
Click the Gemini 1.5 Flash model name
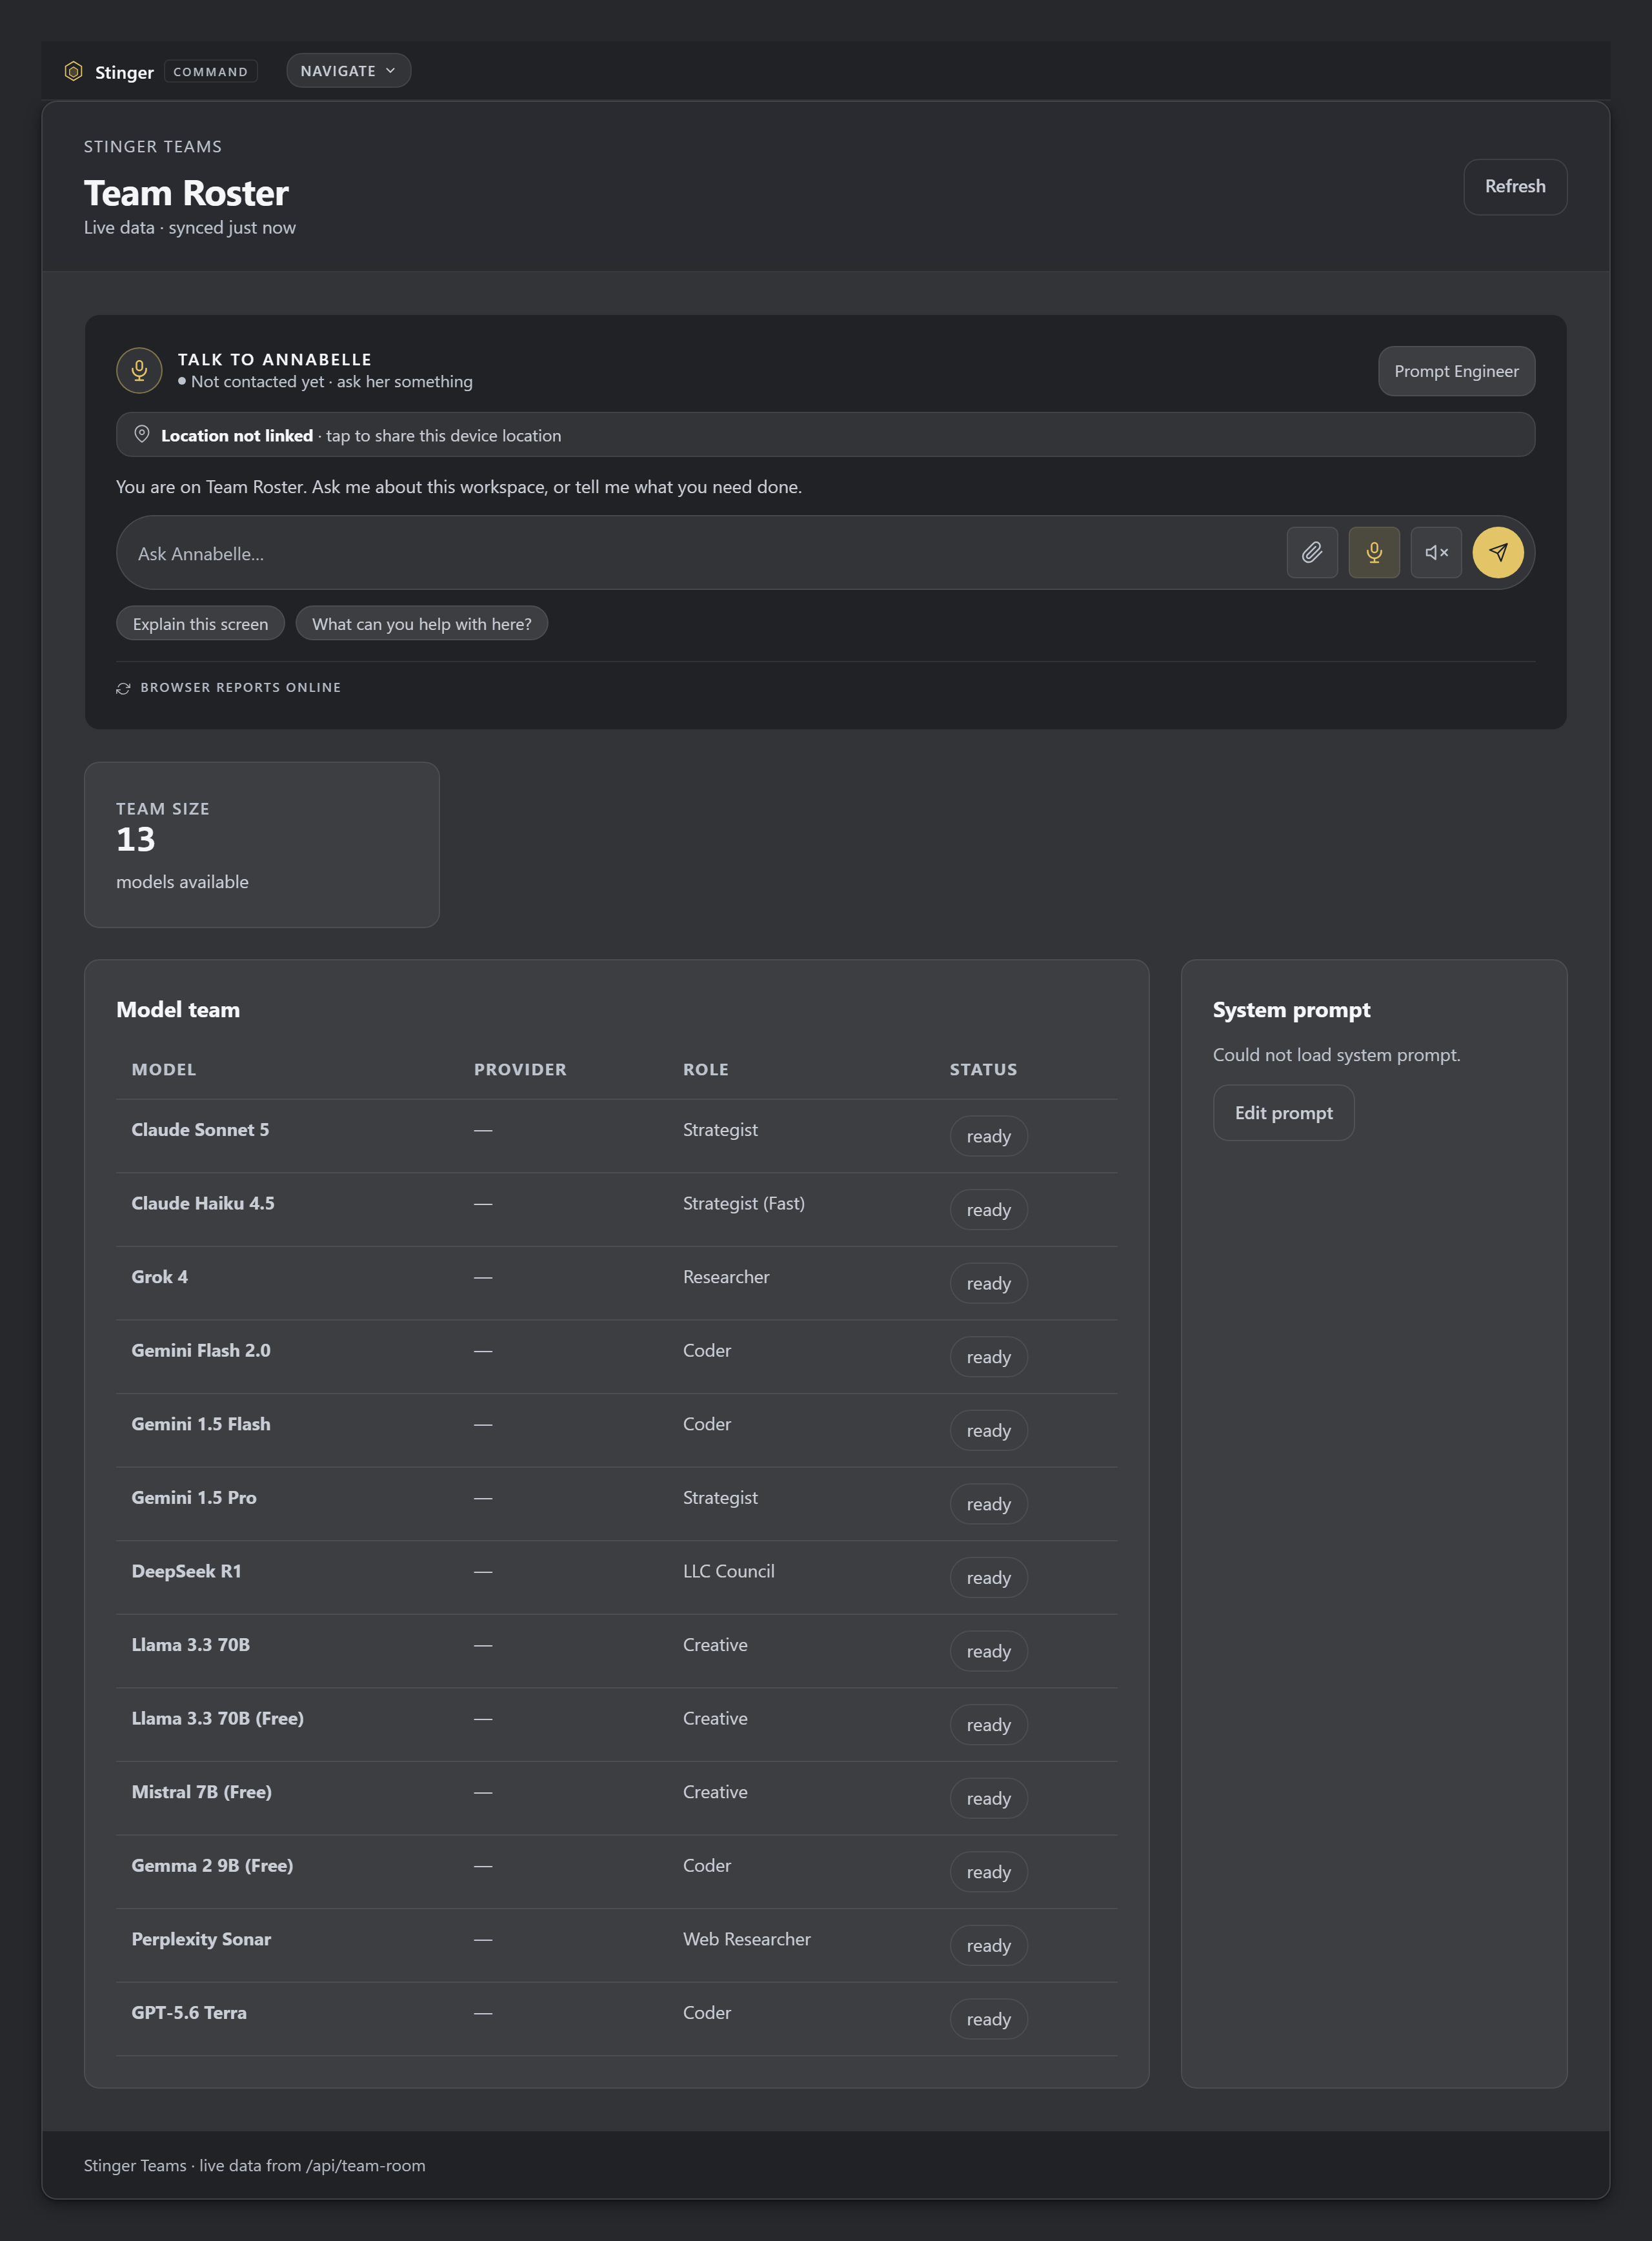click(x=201, y=1424)
